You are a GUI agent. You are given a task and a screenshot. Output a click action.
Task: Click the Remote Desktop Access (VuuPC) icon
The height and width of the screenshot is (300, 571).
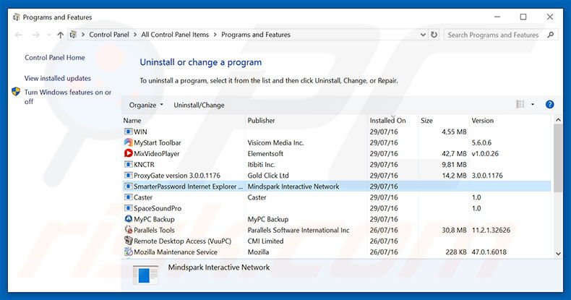click(x=128, y=241)
